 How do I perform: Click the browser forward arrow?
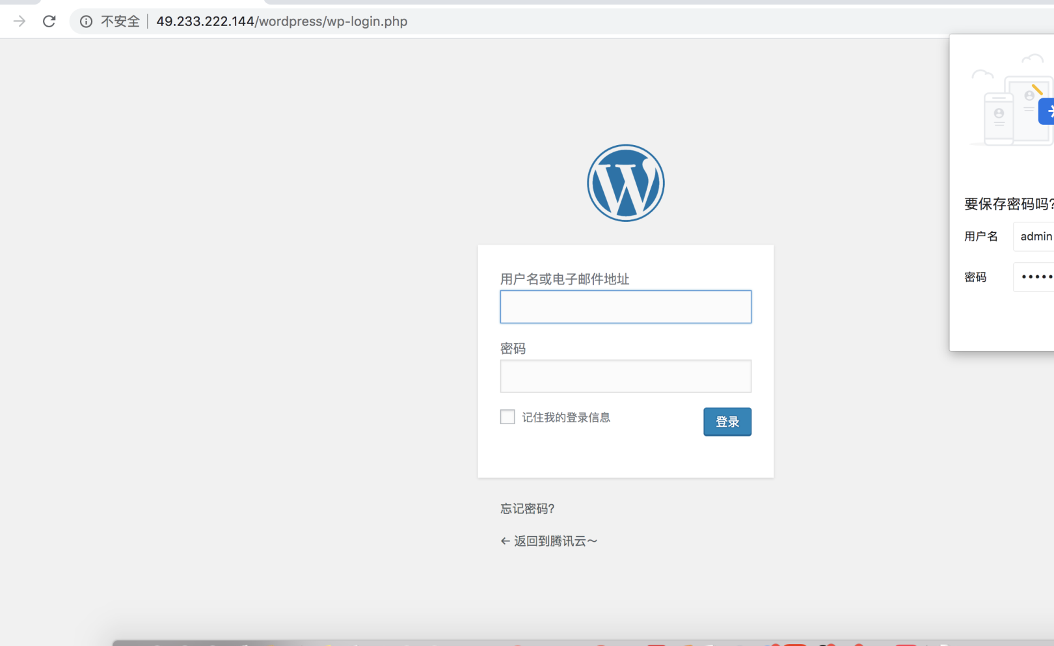(x=20, y=21)
